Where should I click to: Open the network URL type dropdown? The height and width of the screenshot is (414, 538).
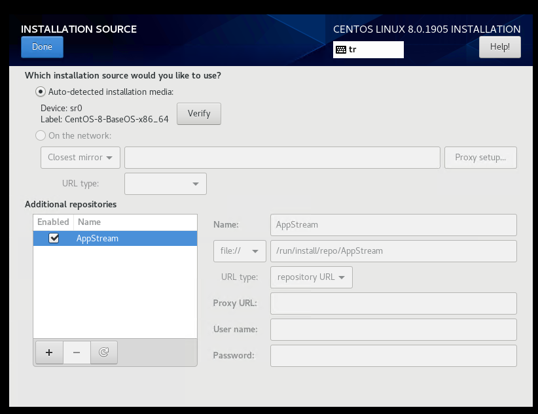[x=166, y=184]
